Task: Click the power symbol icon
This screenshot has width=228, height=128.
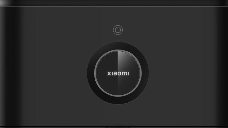Action: pos(118,30)
